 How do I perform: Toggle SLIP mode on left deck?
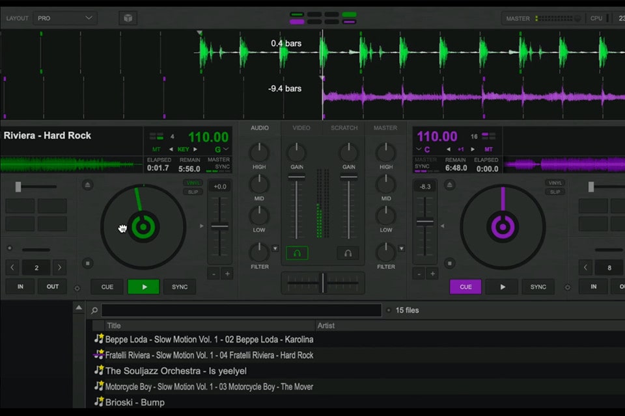(193, 192)
